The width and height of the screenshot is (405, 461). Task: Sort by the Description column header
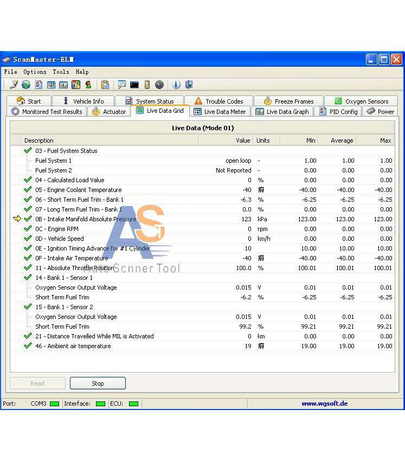110,140
